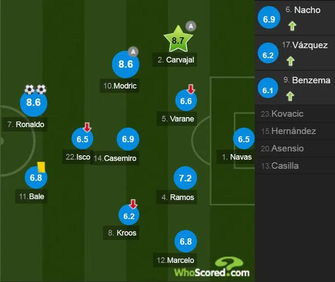Image resolution: width=335 pixels, height=282 pixels.
Task: Click Ramos's 7.2 rating circle
Action: 185,178
